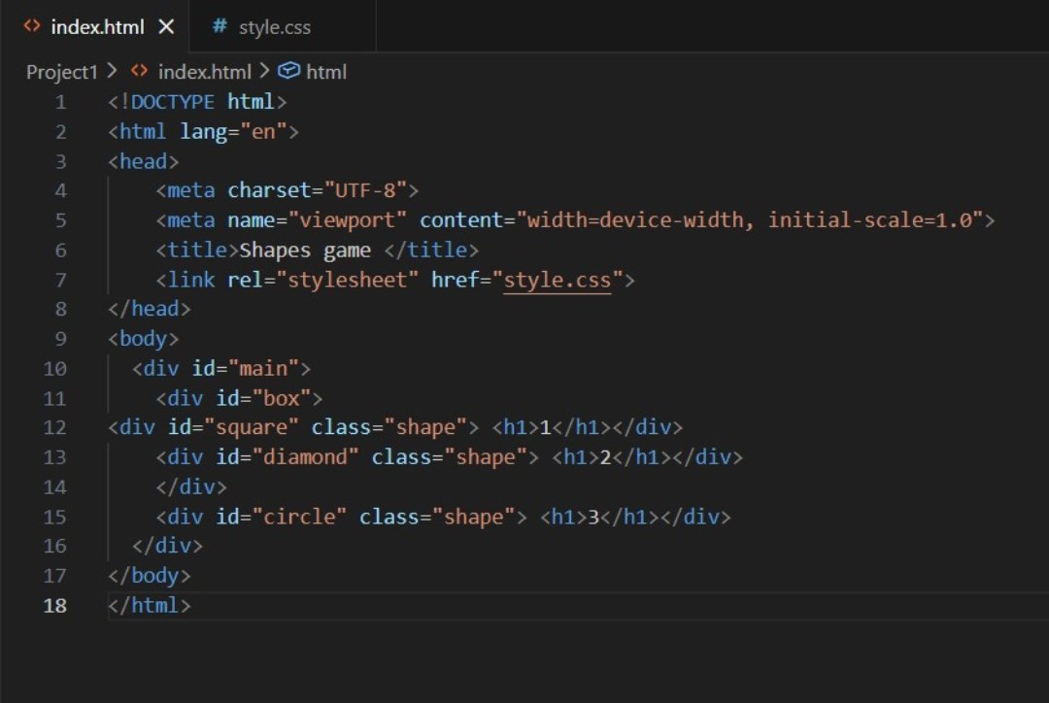Click the class="shape" attribute on line 15
The image size is (1049, 703).
point(437,517)
